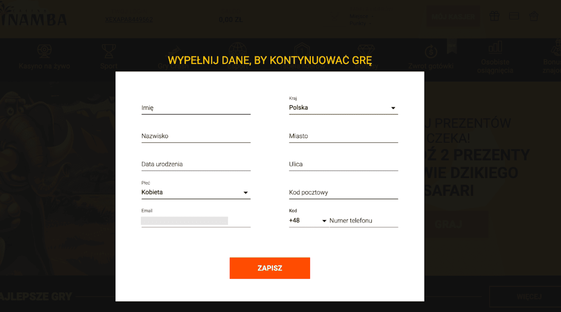
Task: Click the Imię input field
Action: click(196, 107)
